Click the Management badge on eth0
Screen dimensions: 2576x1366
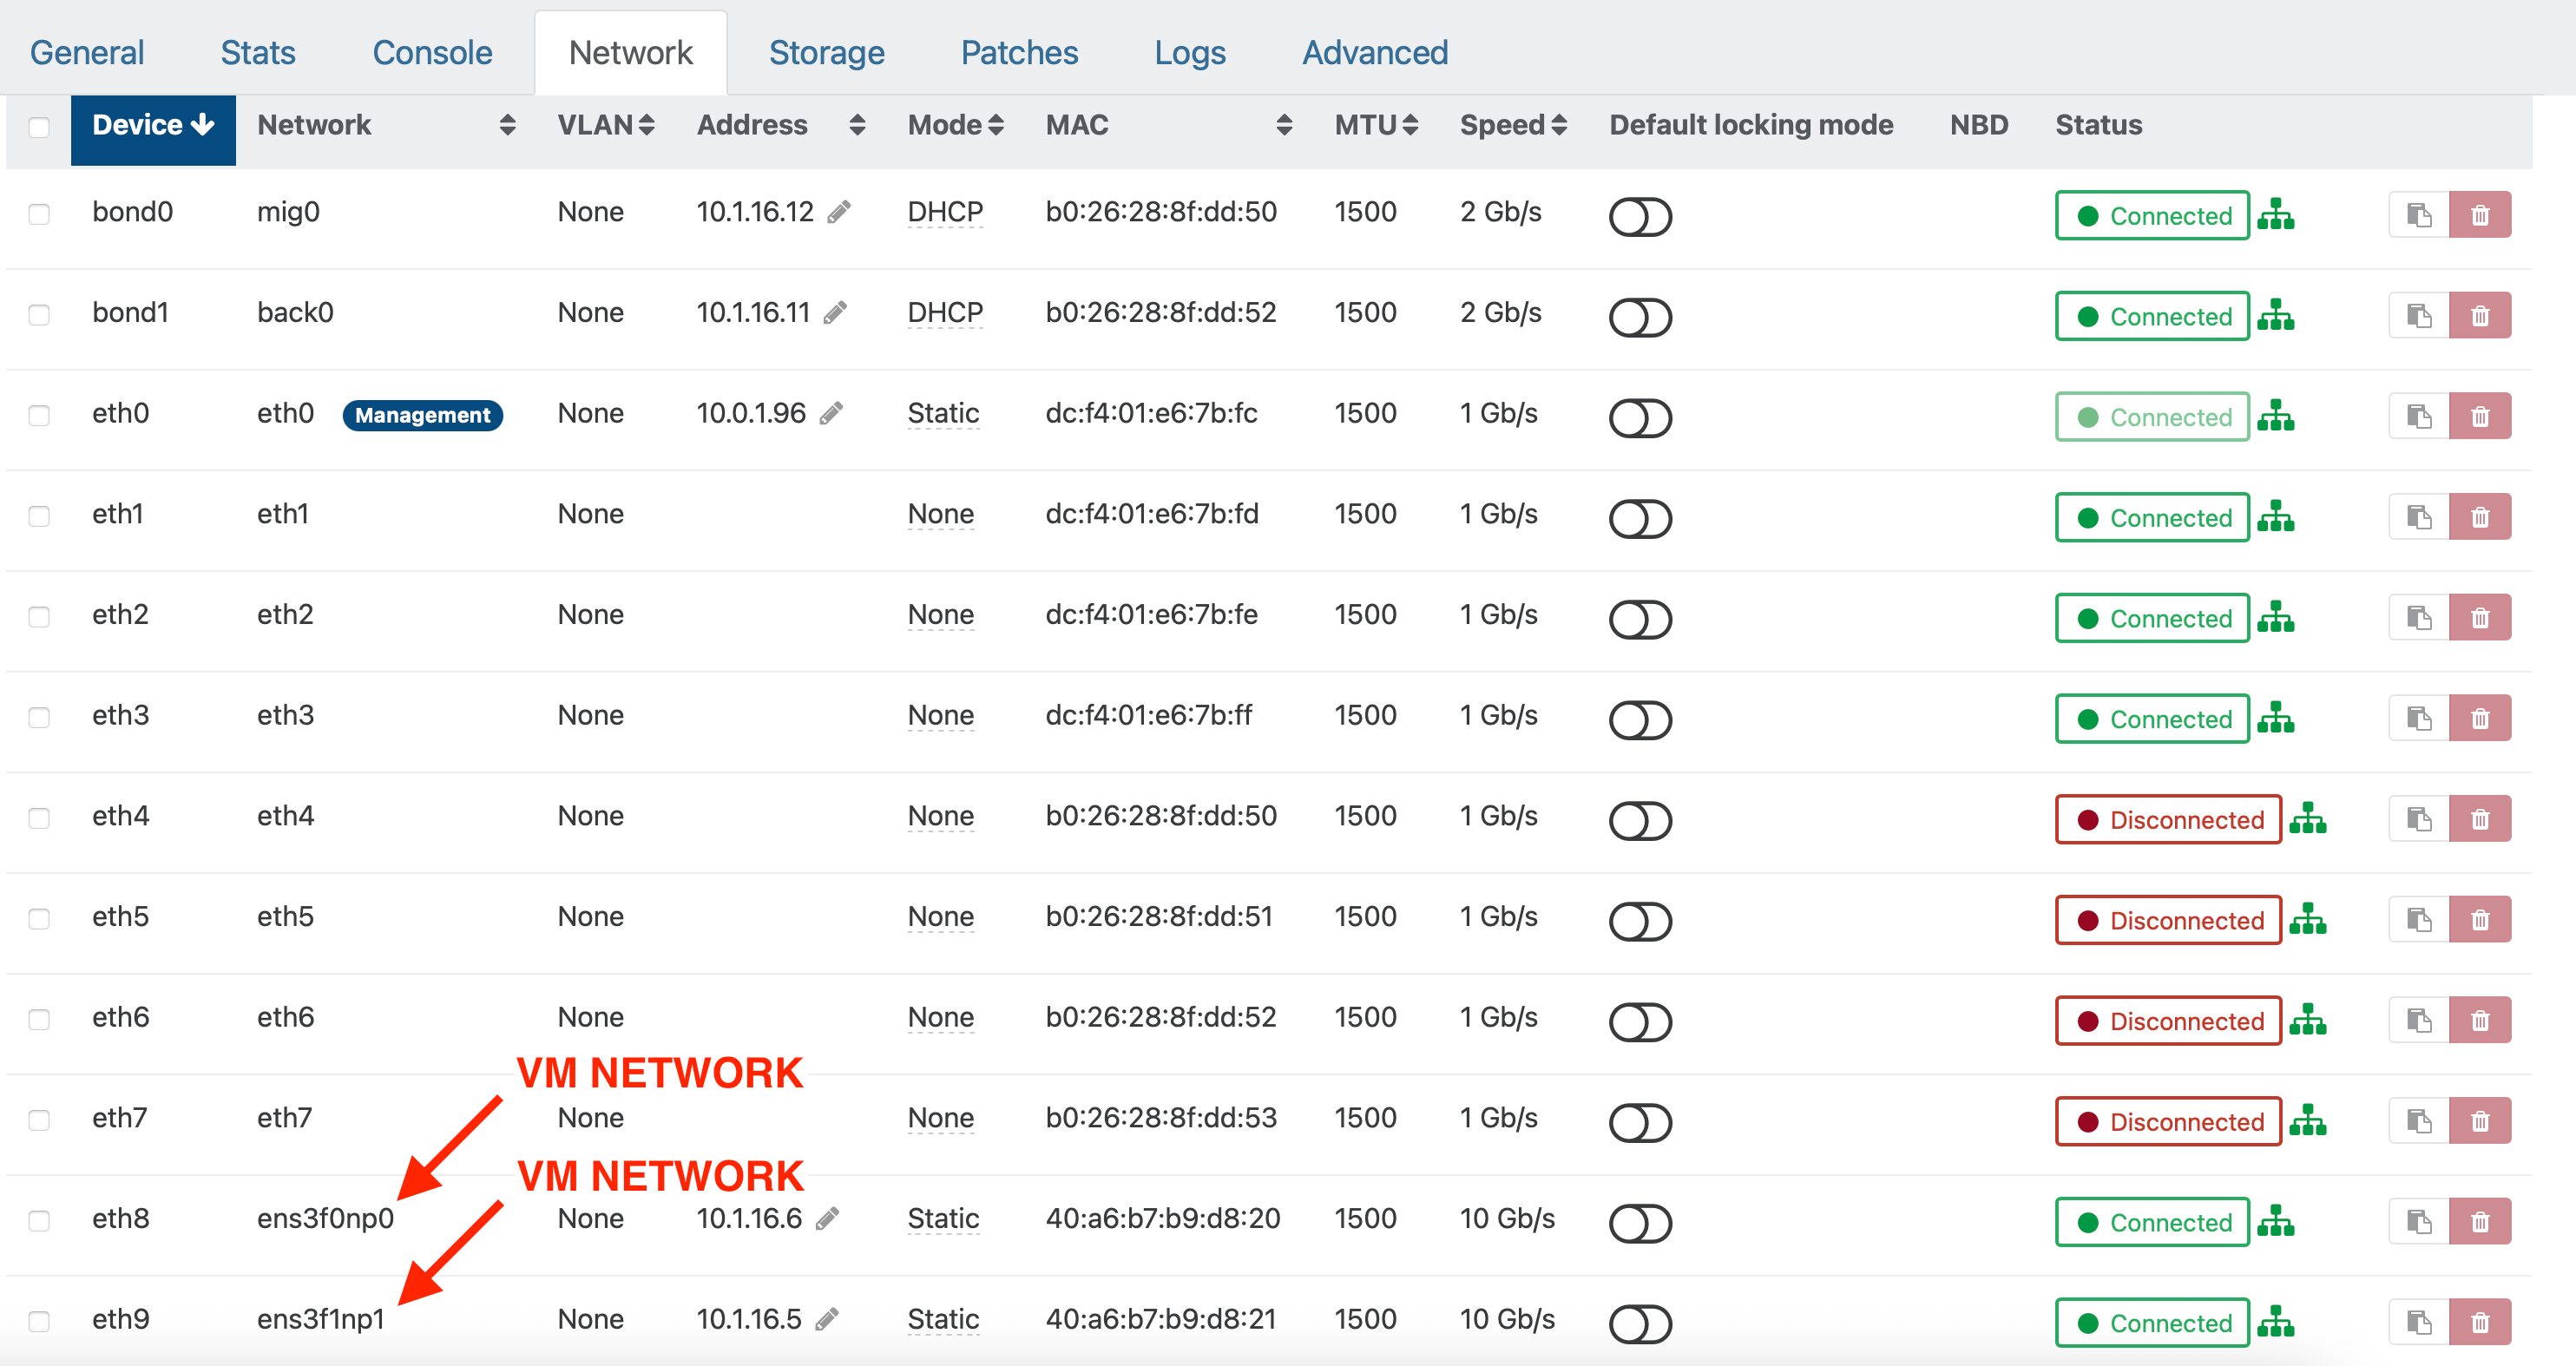coord(422,415)
